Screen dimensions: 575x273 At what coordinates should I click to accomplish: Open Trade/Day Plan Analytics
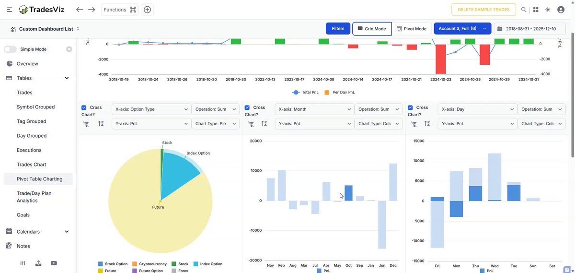pyautogui.click(x=34, y=197)
